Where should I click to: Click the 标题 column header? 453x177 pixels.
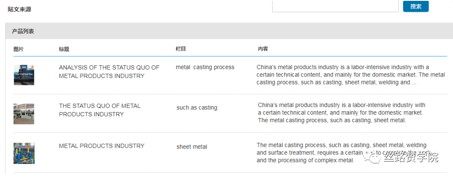point(64,49)
